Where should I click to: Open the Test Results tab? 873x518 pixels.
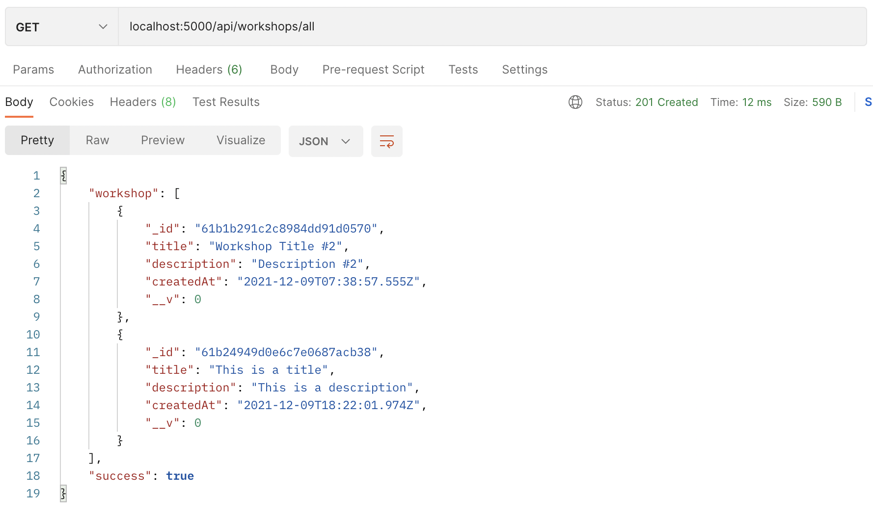[x=226, y=102]
